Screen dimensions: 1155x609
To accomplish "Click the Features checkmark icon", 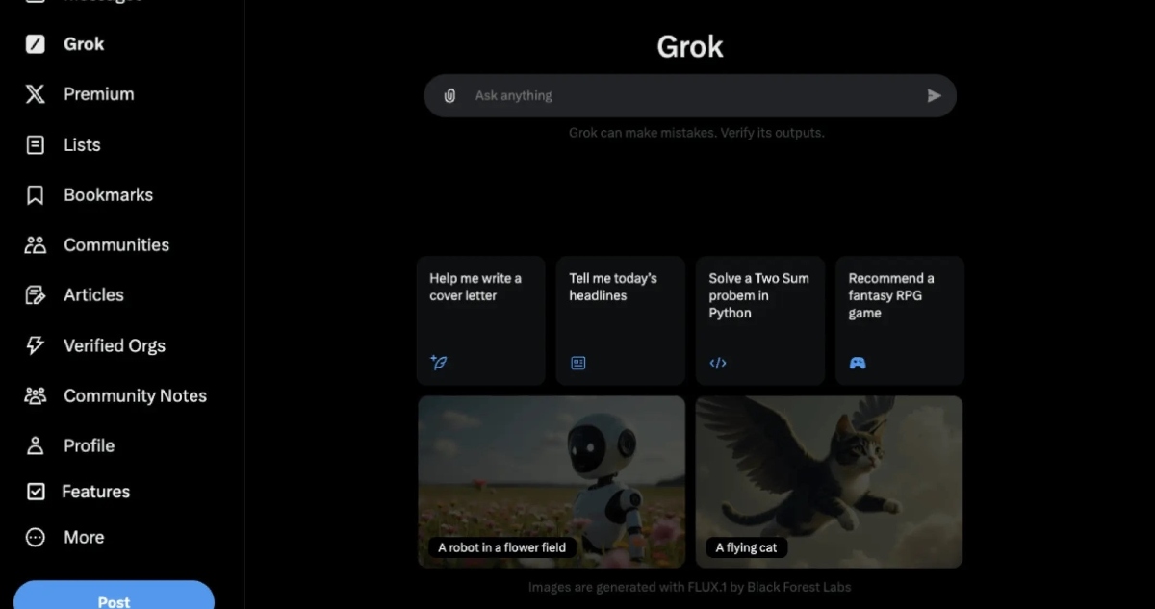I will [36, 492].
